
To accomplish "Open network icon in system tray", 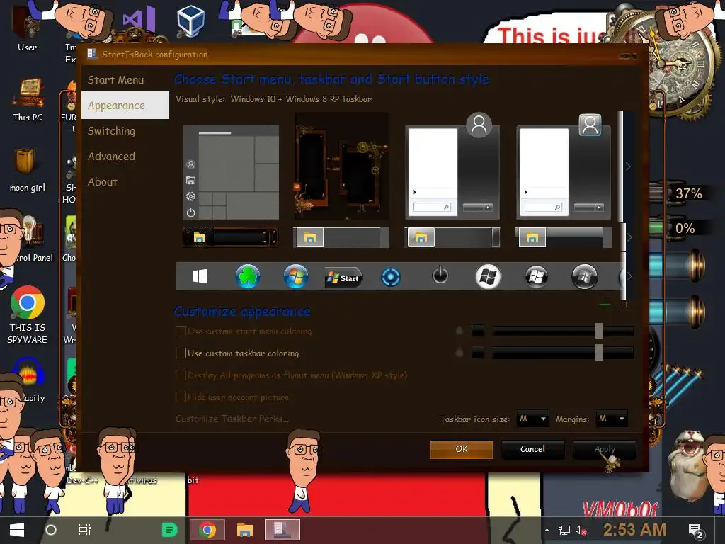I will pyautogui.click(x=564, y=530).
